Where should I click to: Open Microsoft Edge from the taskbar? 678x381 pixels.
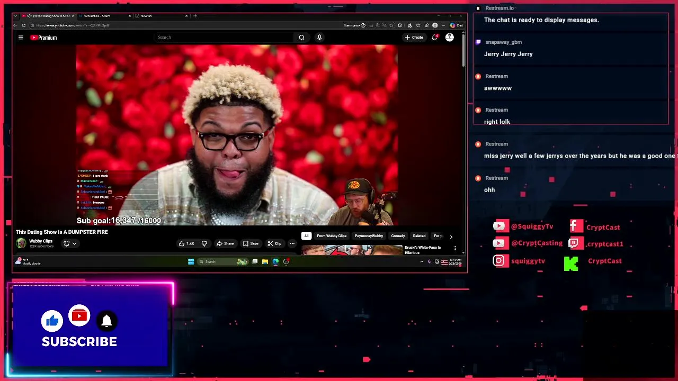275,261
